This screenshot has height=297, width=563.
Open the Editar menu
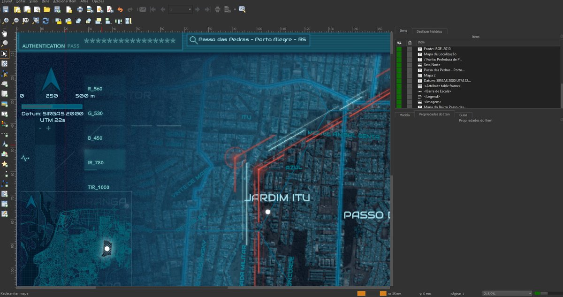21,2
